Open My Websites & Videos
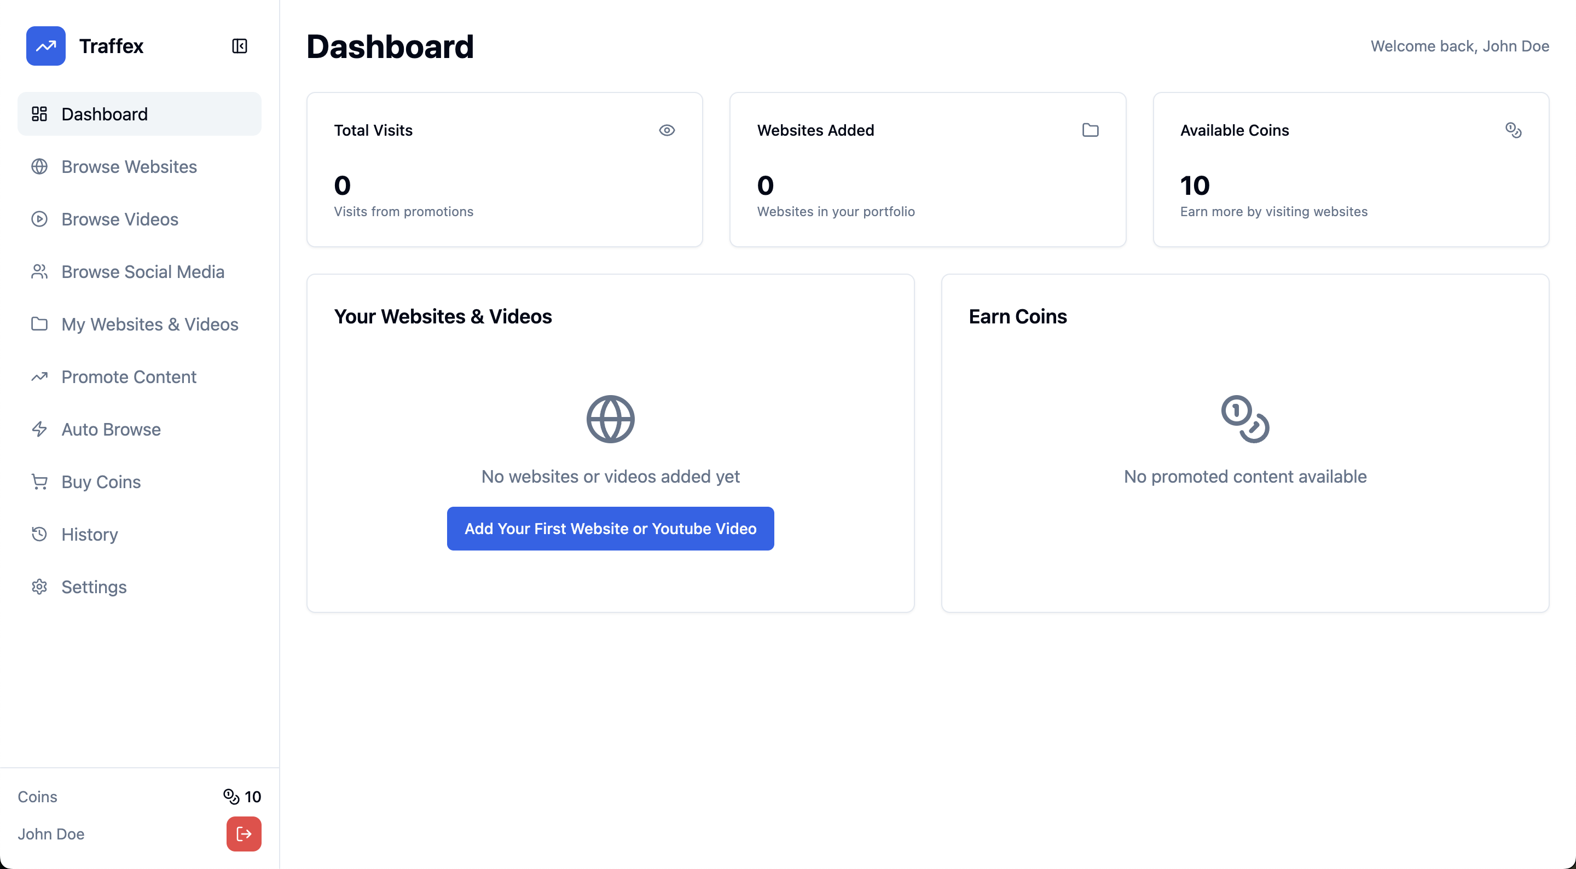1576x869 pixels. point(140,325)
